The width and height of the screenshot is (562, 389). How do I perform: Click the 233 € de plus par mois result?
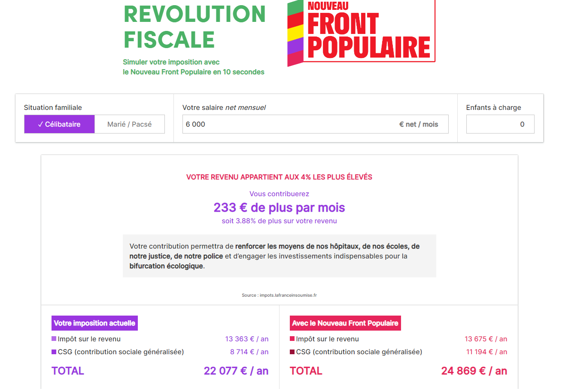[x=279, y=208]
